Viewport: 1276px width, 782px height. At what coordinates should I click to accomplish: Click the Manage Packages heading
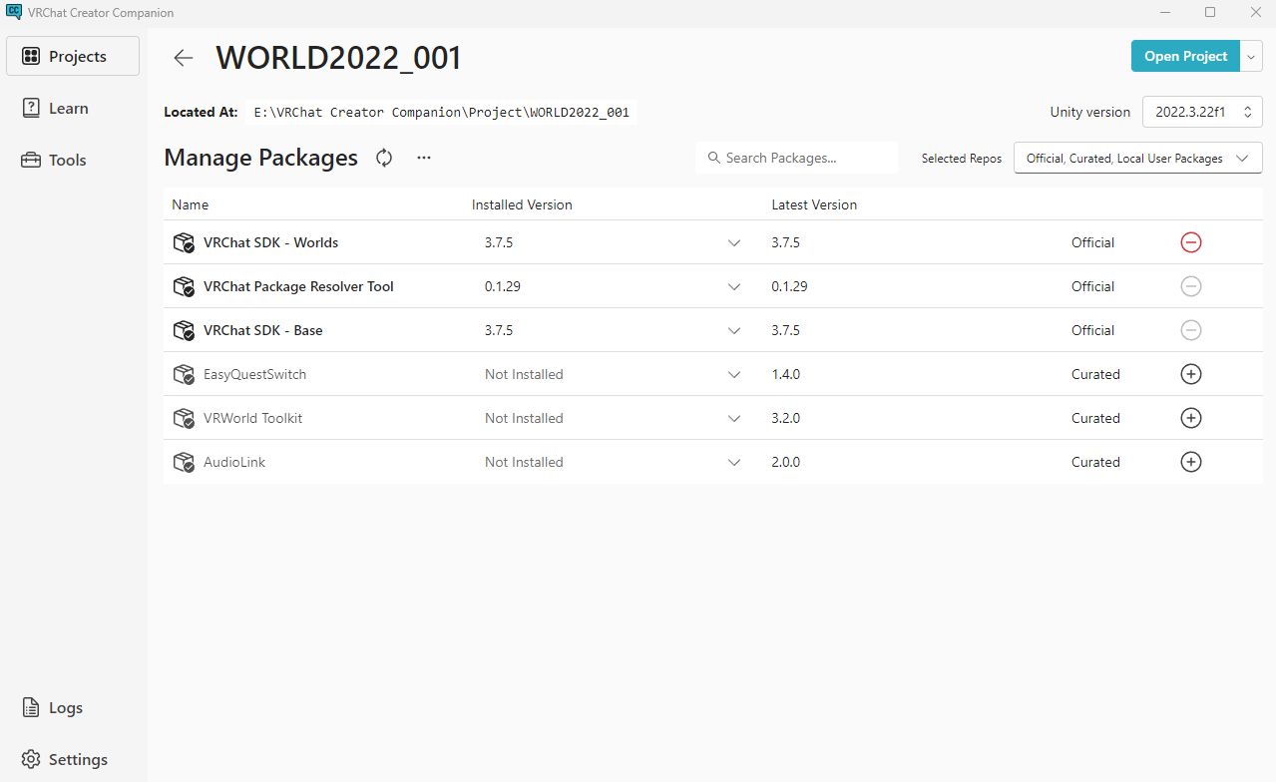point(260,158)
